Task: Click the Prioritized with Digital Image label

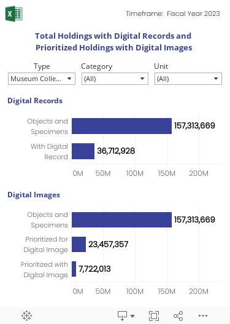Action: point(44,270)
